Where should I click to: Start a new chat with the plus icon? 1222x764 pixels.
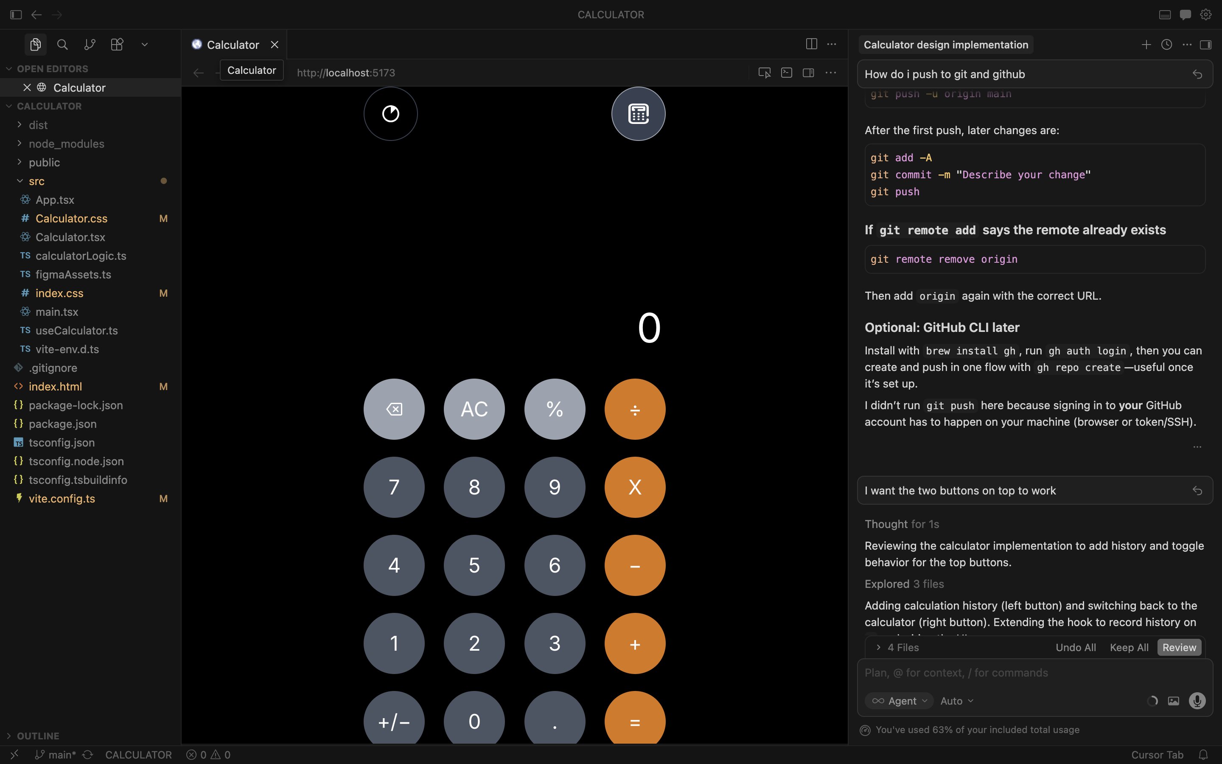click(x=1146, y=45)
